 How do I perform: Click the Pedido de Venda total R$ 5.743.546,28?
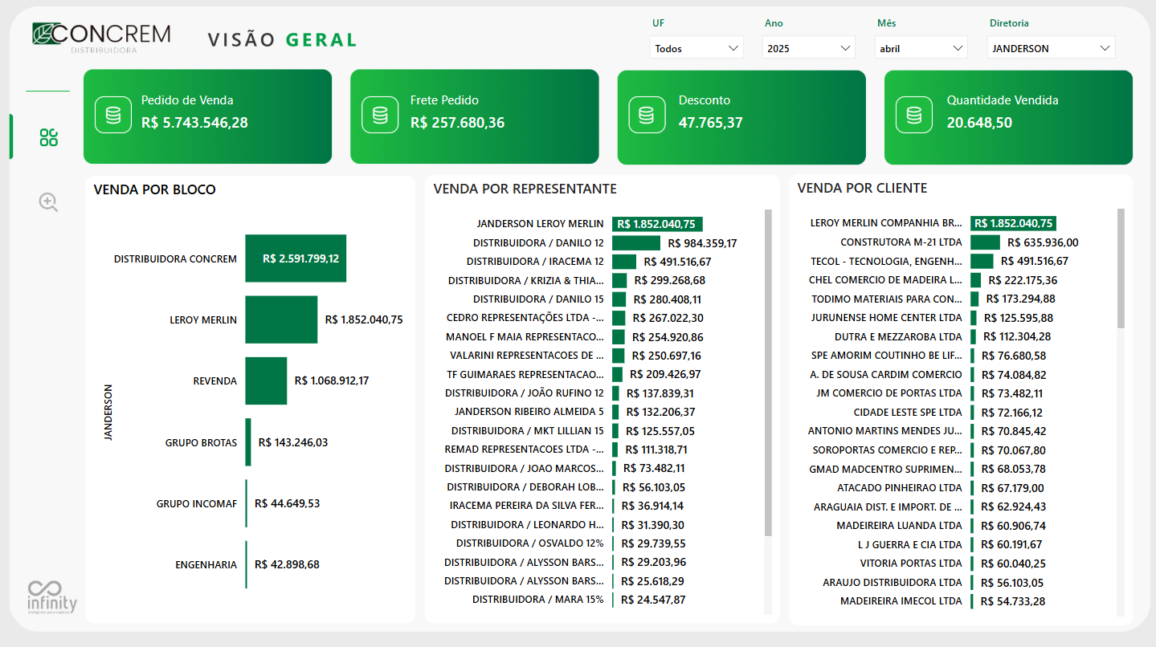click(195, 123)
